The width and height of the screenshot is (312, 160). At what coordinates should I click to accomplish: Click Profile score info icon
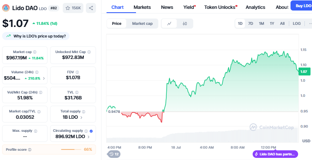point(29,149)
